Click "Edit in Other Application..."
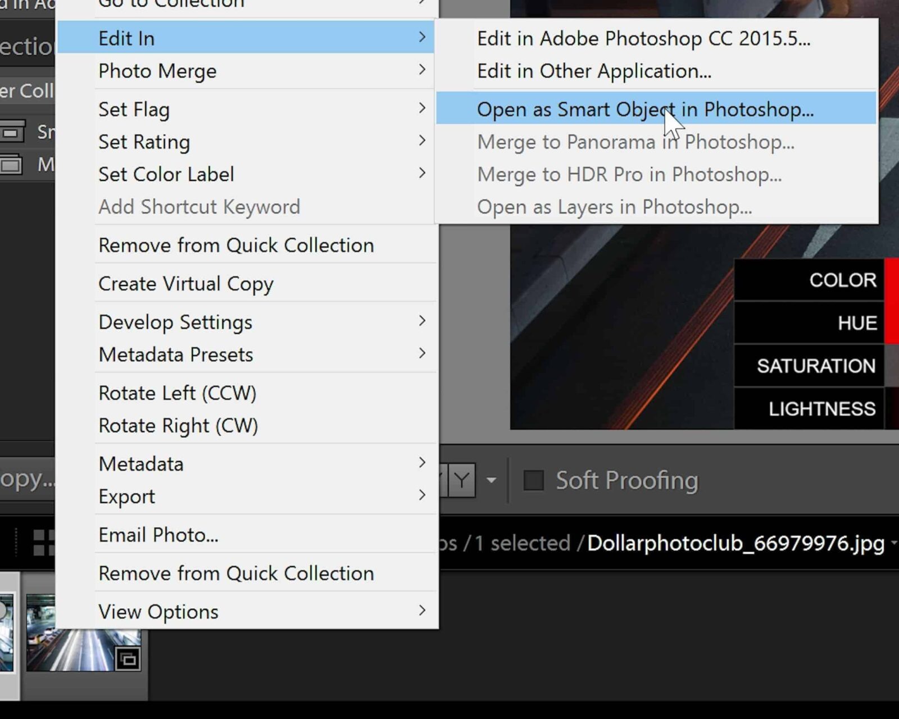 pyautogui.click(x=594, y=71)
